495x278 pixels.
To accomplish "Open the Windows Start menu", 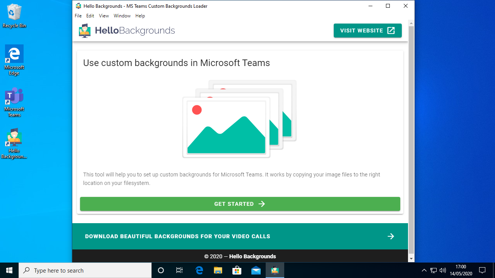I will point(9,270).
